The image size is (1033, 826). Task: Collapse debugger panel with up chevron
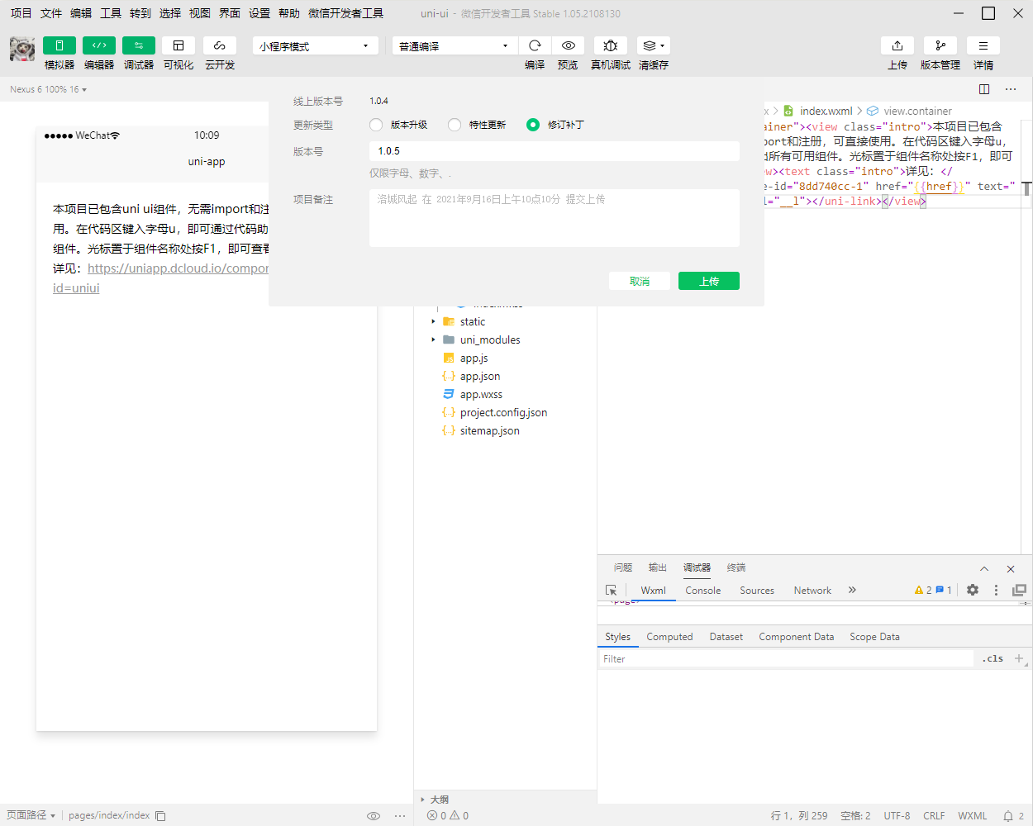click(x=984, y=569)
